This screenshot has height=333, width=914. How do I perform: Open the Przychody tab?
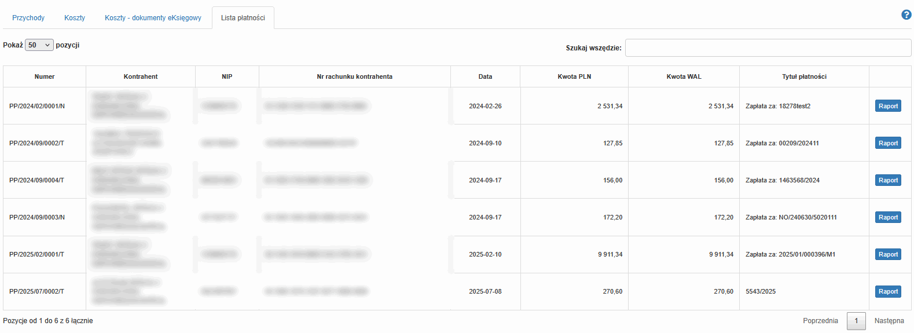28,18
